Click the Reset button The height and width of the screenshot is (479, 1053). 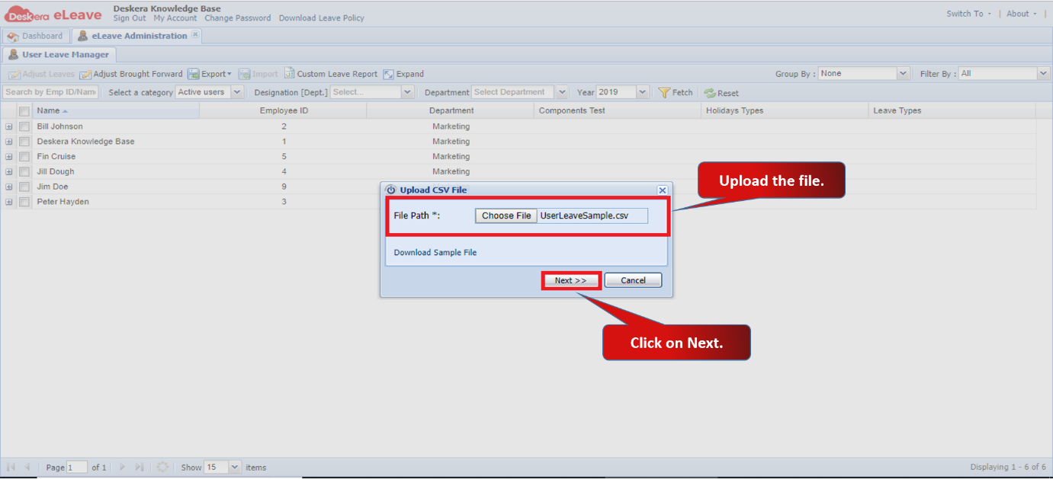[x=721, y=93]
